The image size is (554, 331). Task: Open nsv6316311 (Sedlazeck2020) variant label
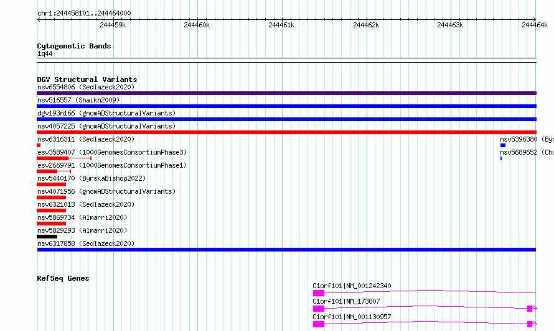86,139
